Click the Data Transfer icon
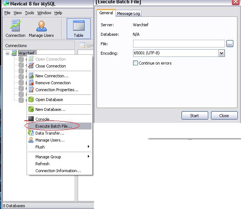 (x=31, y=133)
